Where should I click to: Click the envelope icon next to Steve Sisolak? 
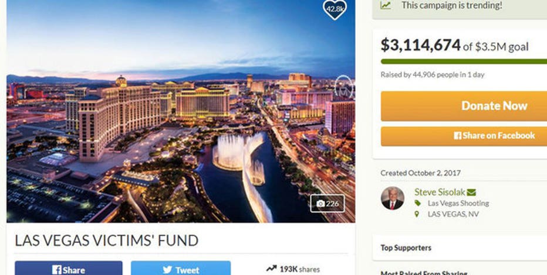coord(471,192)
